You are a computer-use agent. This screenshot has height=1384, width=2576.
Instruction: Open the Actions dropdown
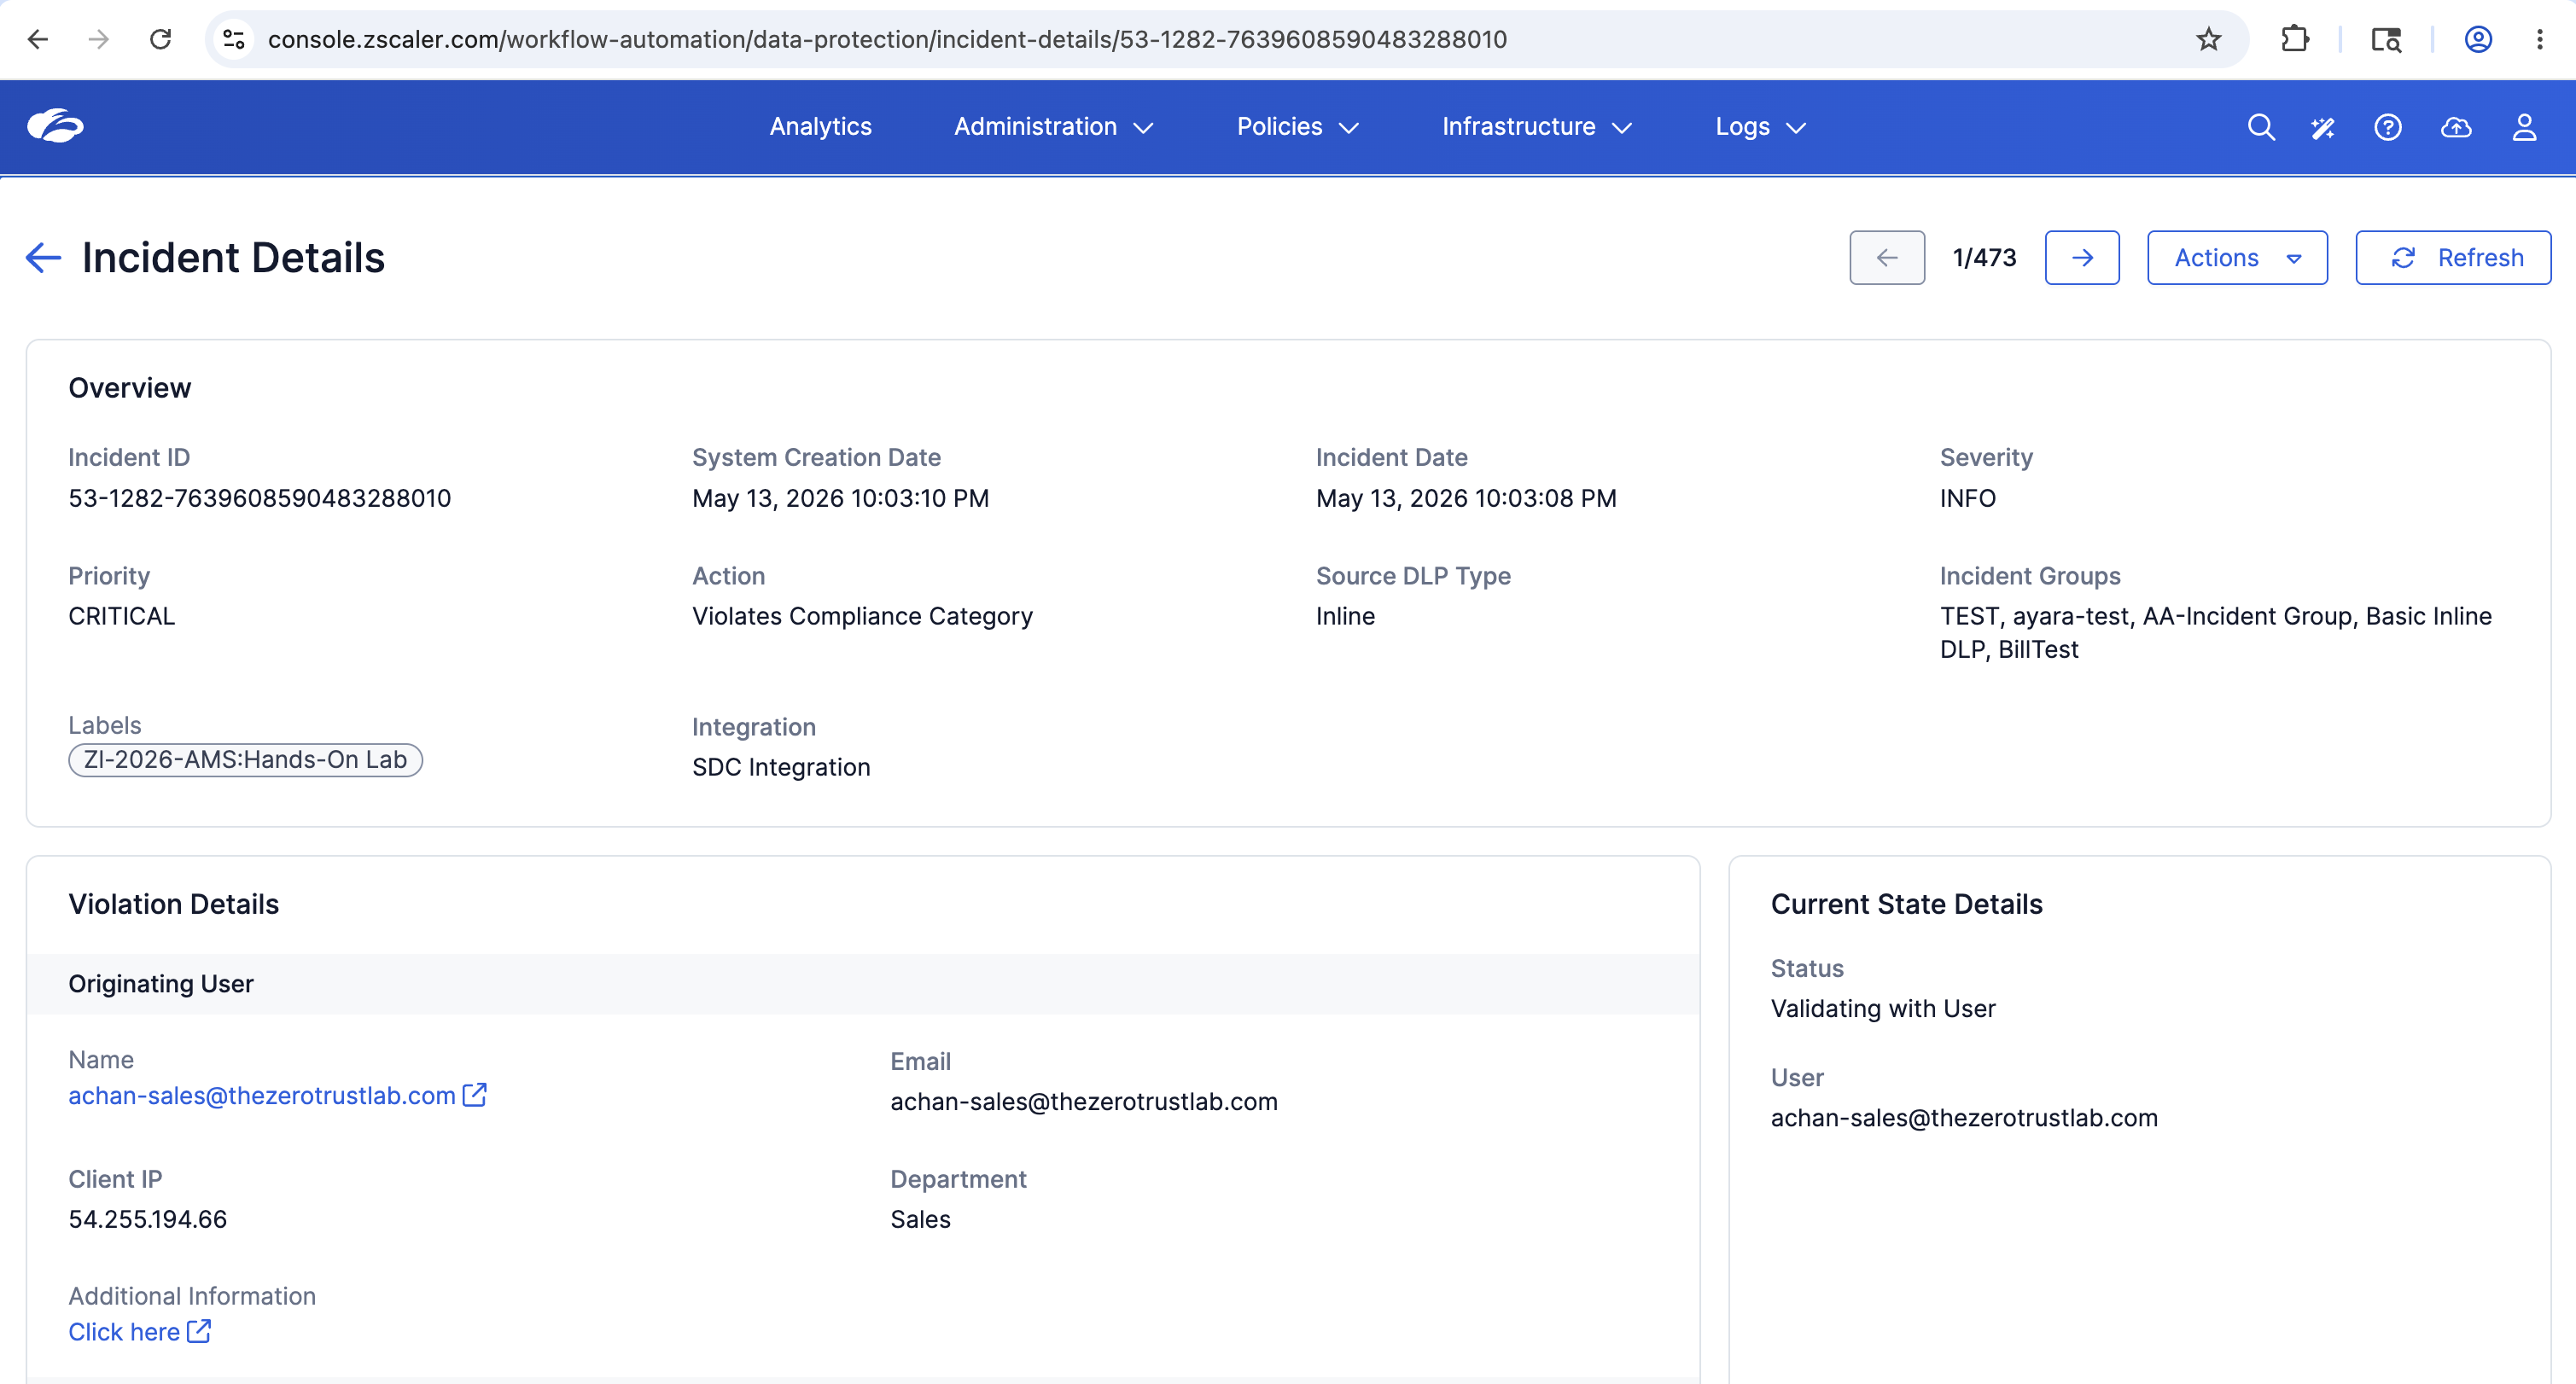[x=2237, y=258]
